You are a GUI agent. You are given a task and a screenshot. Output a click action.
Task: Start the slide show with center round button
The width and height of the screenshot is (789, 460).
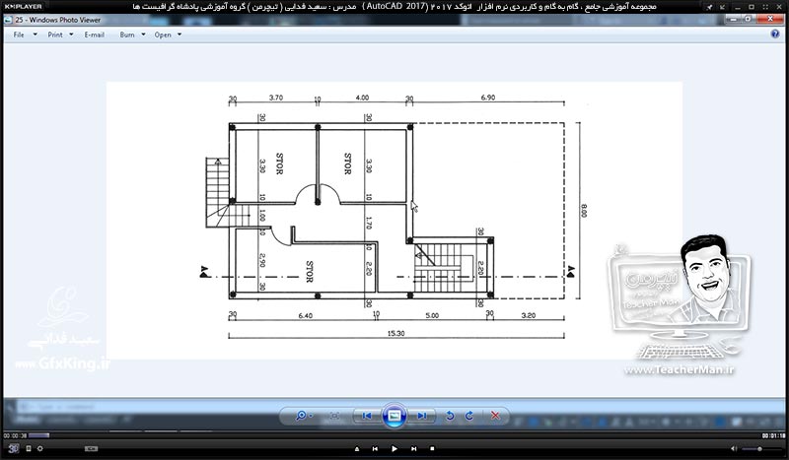pos(394,416)
